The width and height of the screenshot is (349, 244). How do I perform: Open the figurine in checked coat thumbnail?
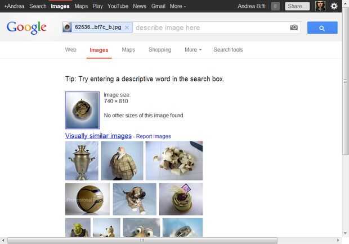click(x=122, y=160)
